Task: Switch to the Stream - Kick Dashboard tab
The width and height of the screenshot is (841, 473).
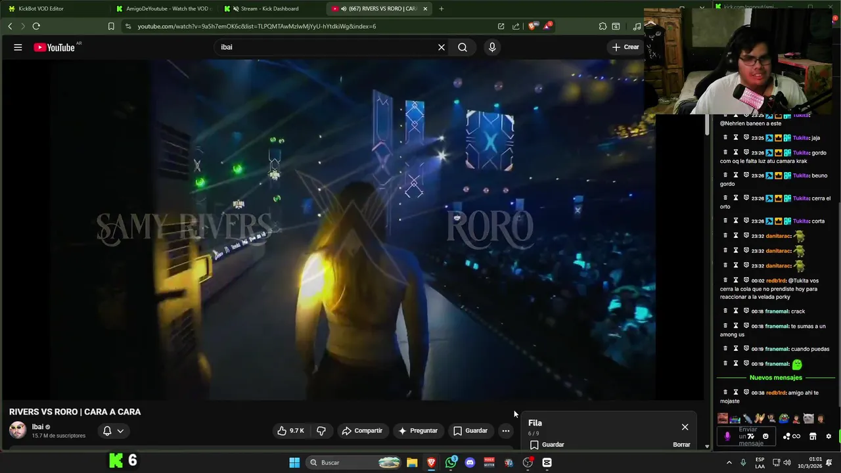Action: click(271, 9)
